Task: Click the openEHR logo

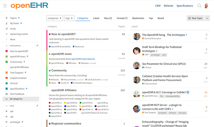Action: (29, 6)
